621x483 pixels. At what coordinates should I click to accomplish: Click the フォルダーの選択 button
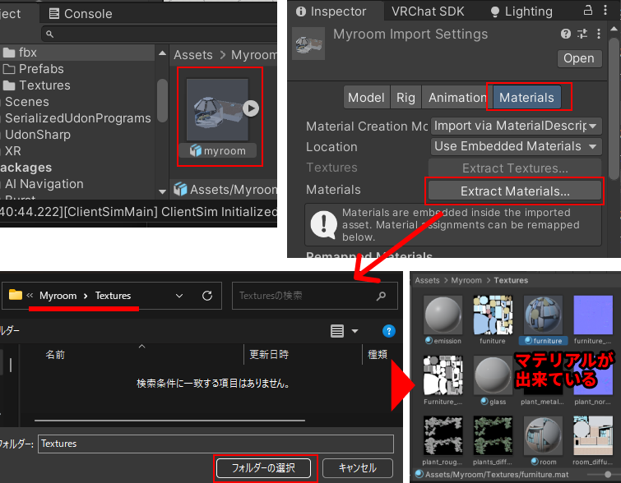point(264,468)
